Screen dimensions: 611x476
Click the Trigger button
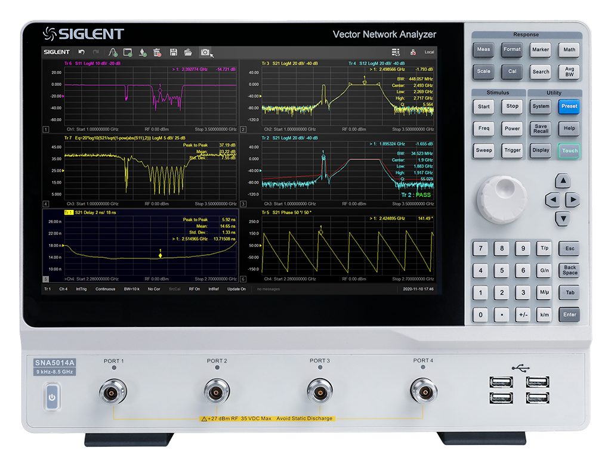pyautogui.click(x=512, y=150)
